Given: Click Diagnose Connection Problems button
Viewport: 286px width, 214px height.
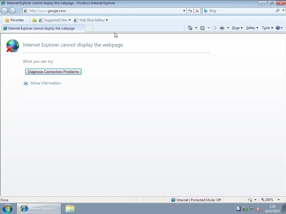Looking at the screenshot, I should pos(53,72).
